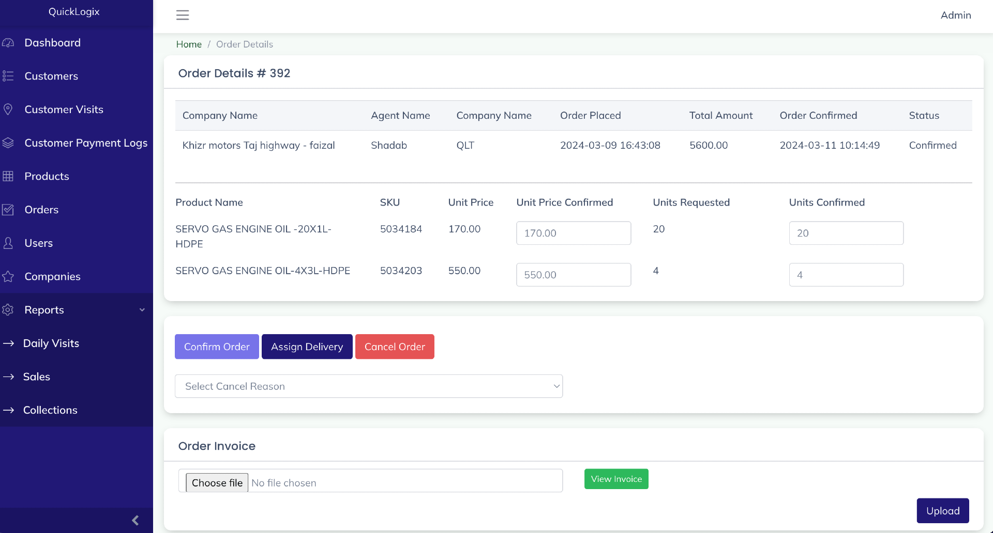The image size is (993, 533).
Task: Click the Products grid icon
Action: pos(8,176)
